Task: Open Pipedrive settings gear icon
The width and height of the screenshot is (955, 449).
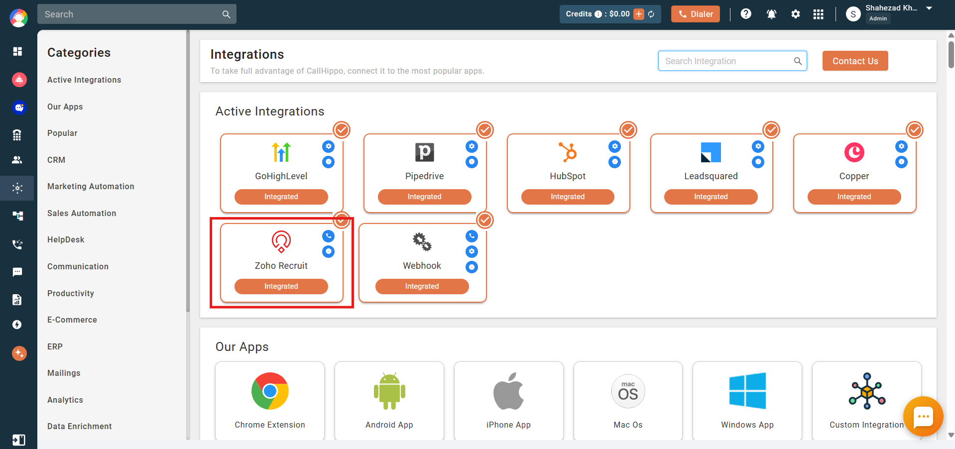Action: pos(472,146)
